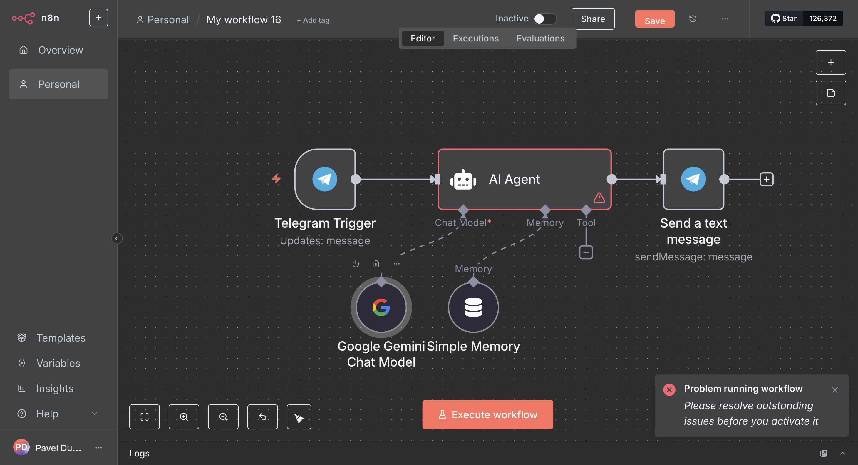858x465 pixels.
Task: Zoom in on the canvas
Action: pos(184,417)
